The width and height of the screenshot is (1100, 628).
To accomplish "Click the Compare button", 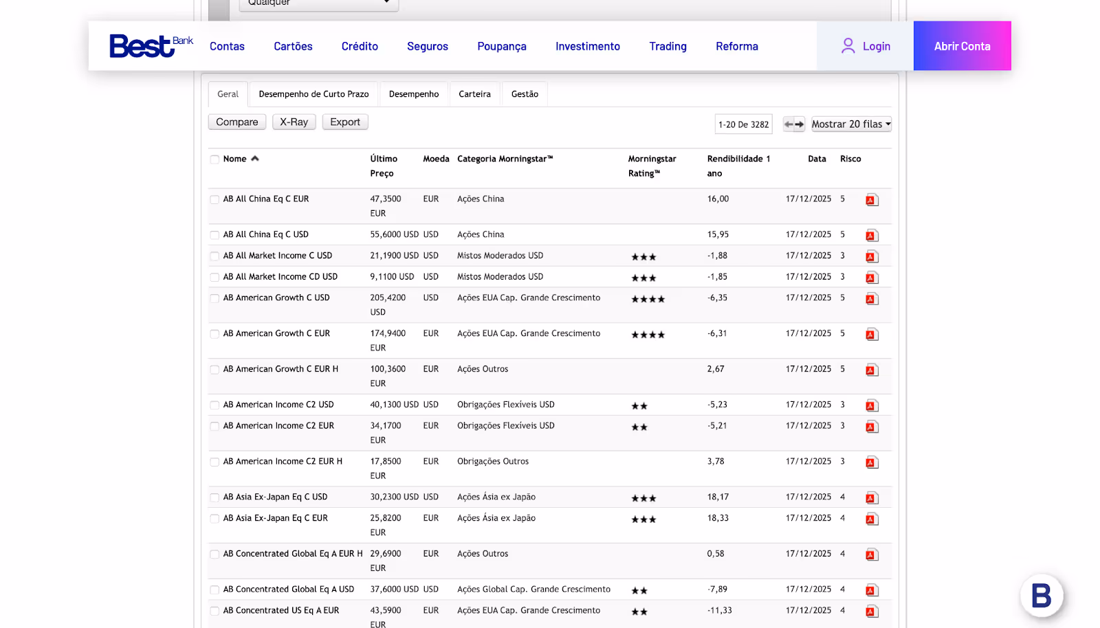I will 237,122.
